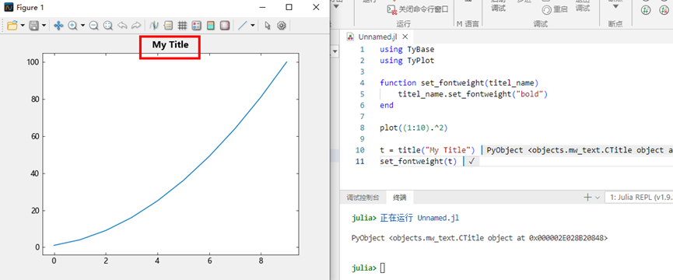Click the green breakpoint circle icon

(x=645, y=9)
